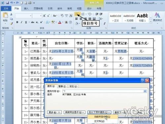Click the 在以下项中查找 (Find In) button
Viewport: 165px width, 124px height.
pos(99,112)
